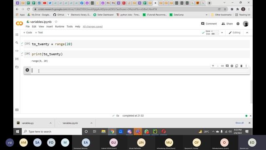Open the Help menu
266x150 pixels.
click(78, 27)
